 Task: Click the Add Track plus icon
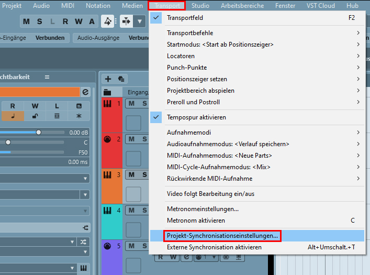point(108,79)
